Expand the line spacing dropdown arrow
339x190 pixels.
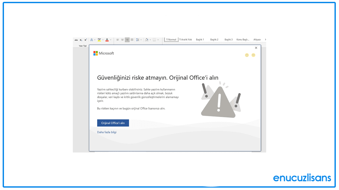[x=141, y=40]
